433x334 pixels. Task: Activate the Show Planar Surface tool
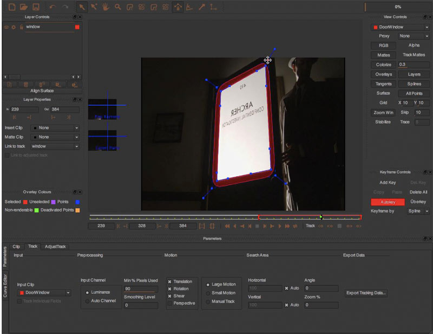[177, 7]
